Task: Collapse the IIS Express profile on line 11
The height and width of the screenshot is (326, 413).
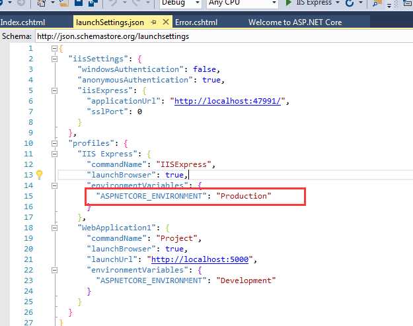Action: 55,154
